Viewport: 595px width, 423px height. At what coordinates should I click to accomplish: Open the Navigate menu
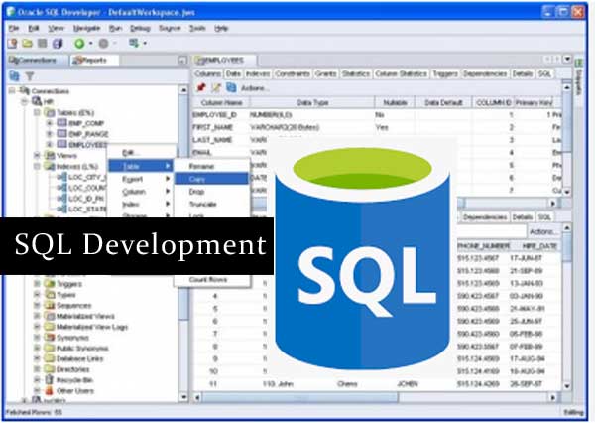86,28
